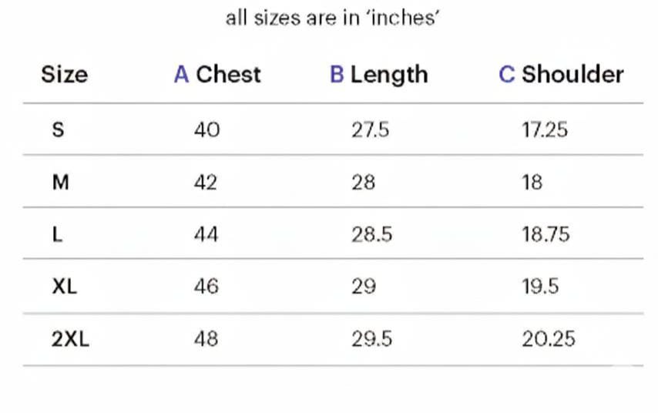Select the S size row label
Viewport: 658px width, 413px height.
coord(58,129)
